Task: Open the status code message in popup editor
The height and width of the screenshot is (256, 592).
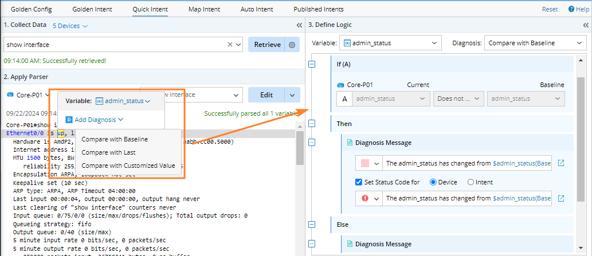Action: (x=562, y=198)
